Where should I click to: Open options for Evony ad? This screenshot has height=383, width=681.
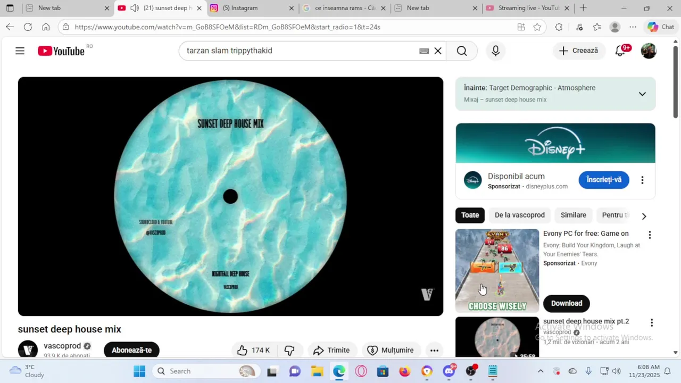point(650,235)
